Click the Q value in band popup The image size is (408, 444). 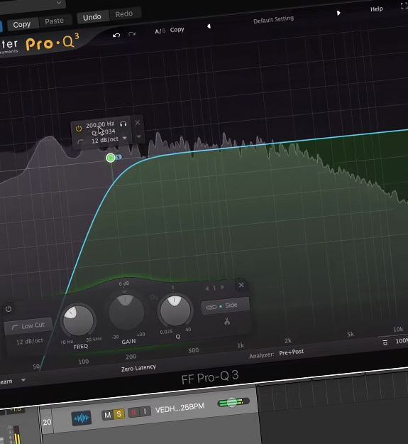[103, 131]
